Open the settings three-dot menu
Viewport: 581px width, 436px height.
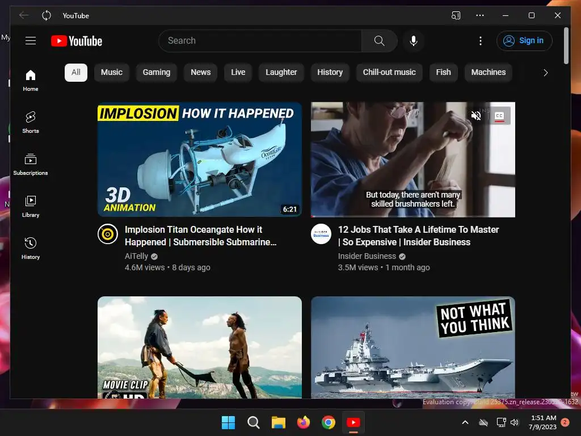click(x=481, y=41)
